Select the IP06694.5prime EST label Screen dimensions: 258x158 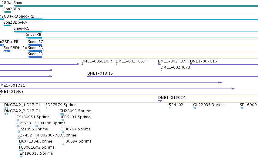(x=77, y=141)
